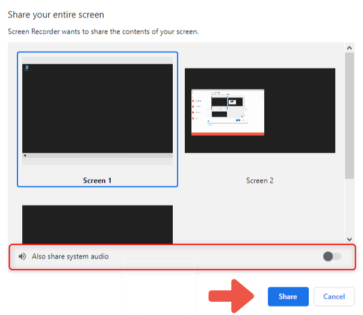Click the speaker icon beside system audio
The height and width of the screenshot is (315, 363).
[22, 257]
